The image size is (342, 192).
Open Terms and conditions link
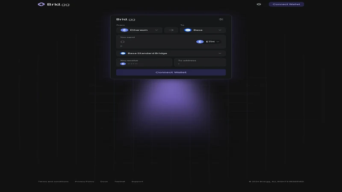(53, 182)
